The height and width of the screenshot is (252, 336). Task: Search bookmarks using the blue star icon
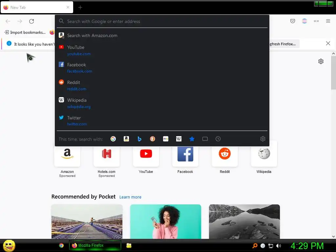(x=192, y=139)
